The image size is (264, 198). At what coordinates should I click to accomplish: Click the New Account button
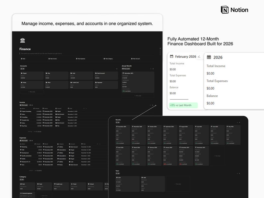pyautogui.click(x=136, y=59)
